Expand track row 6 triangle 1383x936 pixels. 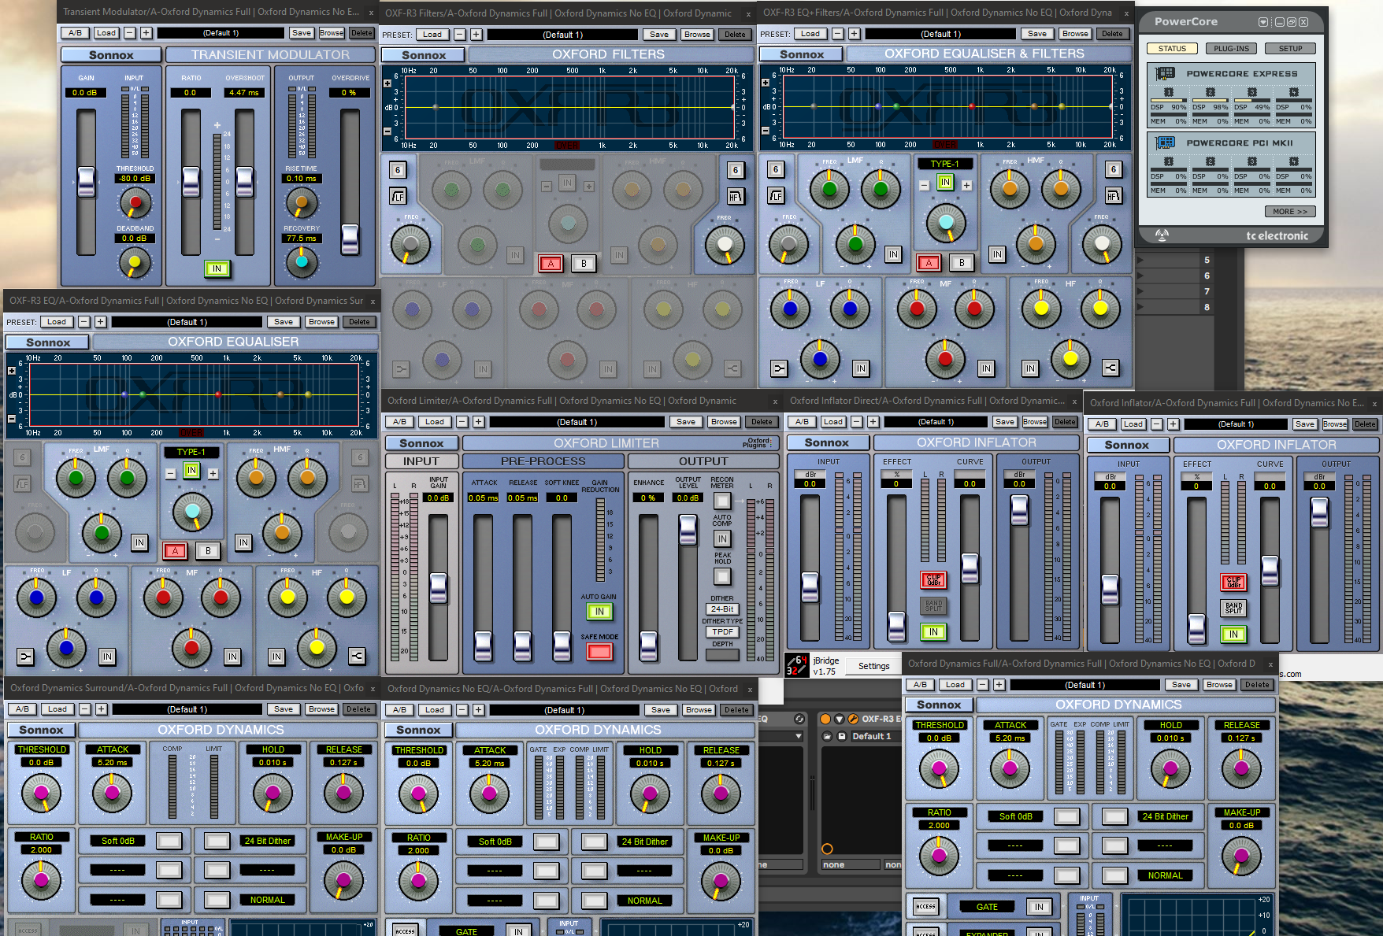(x=1139, y=276)
